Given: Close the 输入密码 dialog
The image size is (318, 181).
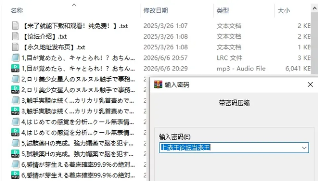Looking at the screenshot, I should click(310, 84).
